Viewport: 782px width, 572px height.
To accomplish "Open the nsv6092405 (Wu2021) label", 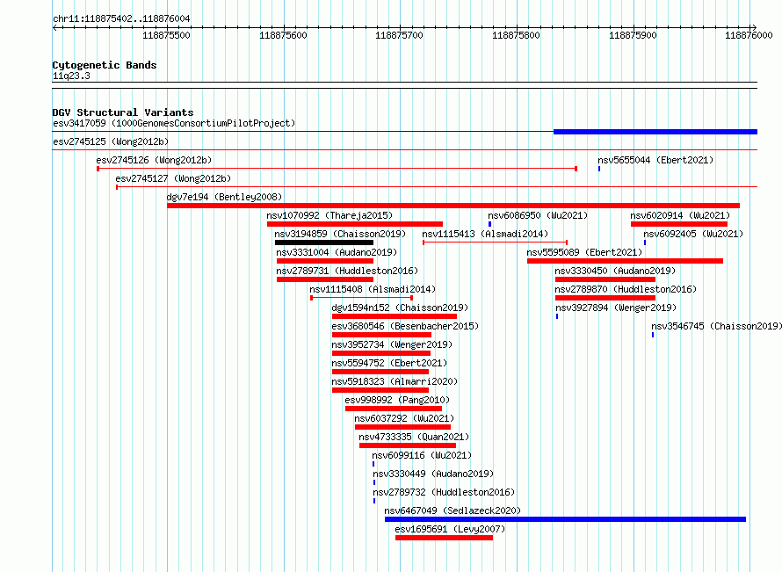I will 693,234.
